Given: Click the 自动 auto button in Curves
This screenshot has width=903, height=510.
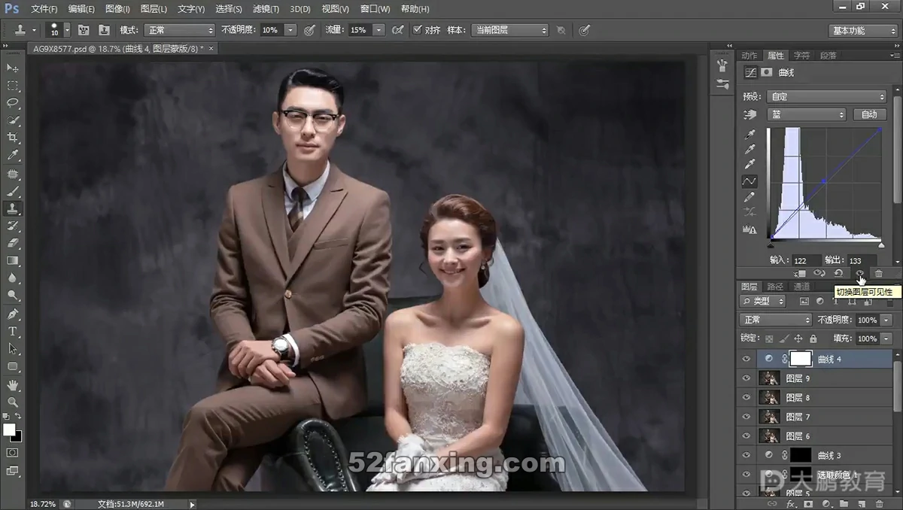Looking at the screenshot, I should (x=869, y=115).
